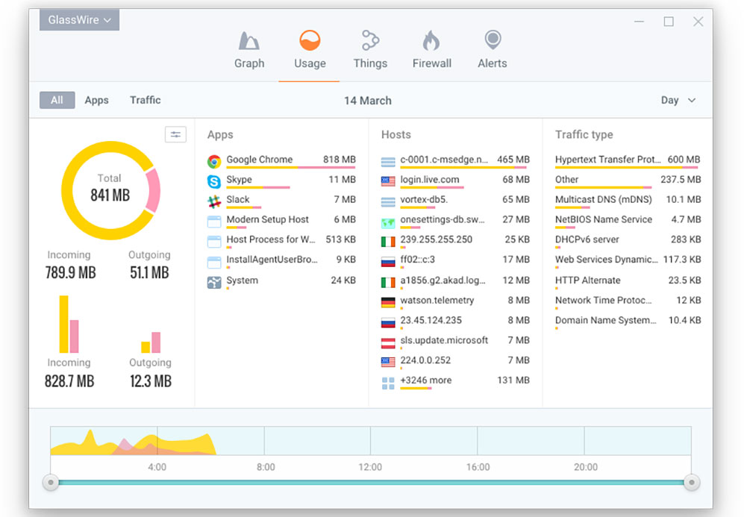Click the Outgoing bar chart
The image size is (744, 517).
pos(151,342)
